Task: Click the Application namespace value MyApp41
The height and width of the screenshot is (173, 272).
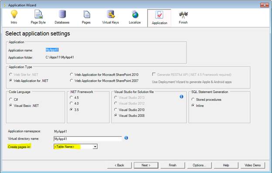Action: click(61, 131)
